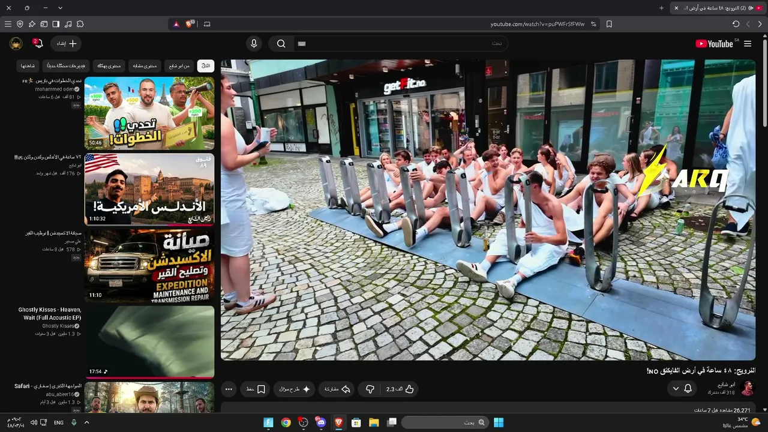Open the YouTube guide menu

coord(748,44)
